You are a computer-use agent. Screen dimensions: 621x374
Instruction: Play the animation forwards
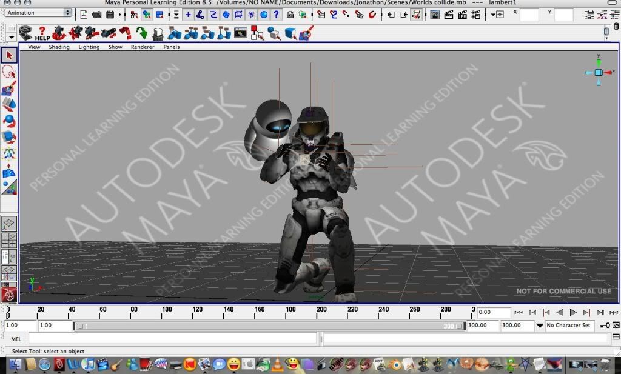pyautogui.click(x=572, y=313)
